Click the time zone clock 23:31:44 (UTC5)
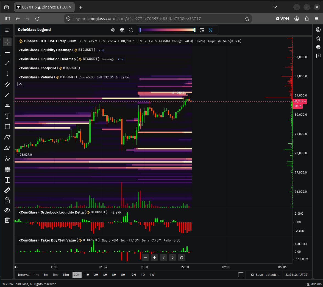 tap(297, 275)
